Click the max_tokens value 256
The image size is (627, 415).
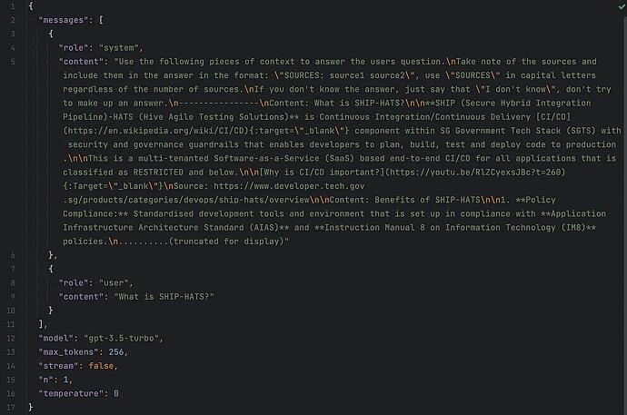pyautogui.click(x=116, y=352)
